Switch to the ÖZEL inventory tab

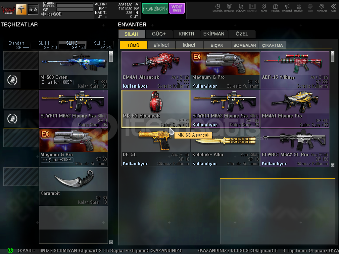(x=242, y=34)
